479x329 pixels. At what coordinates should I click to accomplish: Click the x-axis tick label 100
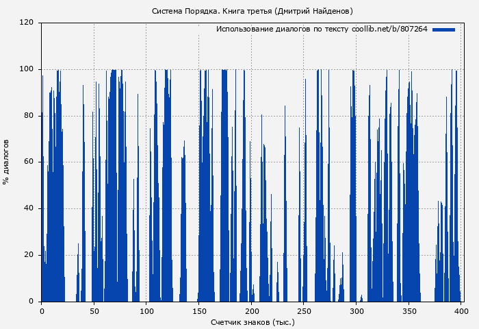[146, 311]
